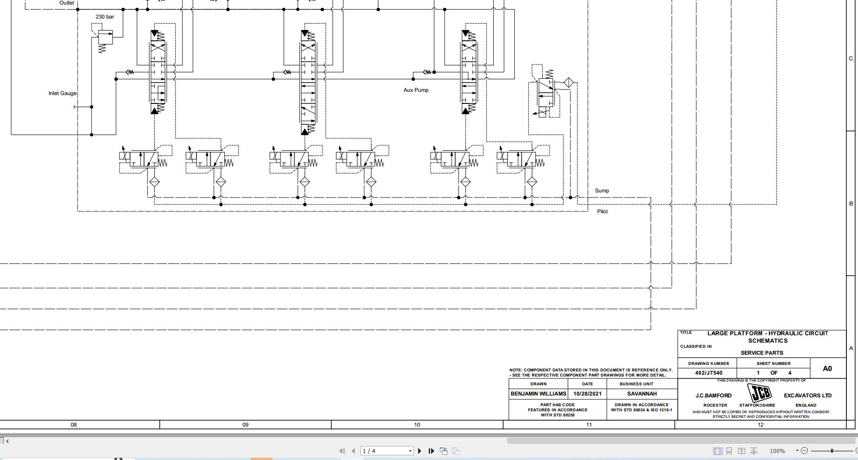This screenshot has height=460, width=858.
Task: Click the Sump line label
Action: [x=602, y=191]
